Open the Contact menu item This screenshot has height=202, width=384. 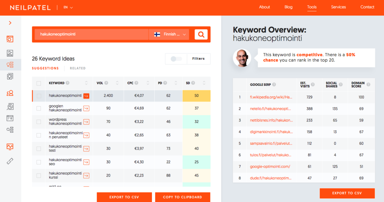[367, 7]
